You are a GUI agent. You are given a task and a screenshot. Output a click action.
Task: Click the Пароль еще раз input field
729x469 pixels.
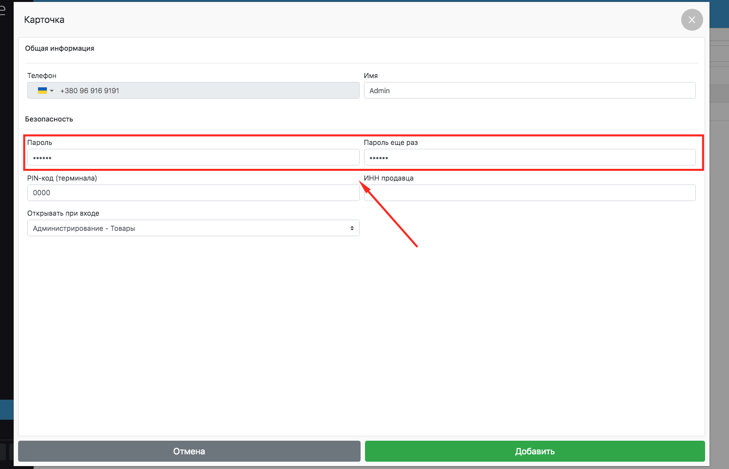point(529,158)
